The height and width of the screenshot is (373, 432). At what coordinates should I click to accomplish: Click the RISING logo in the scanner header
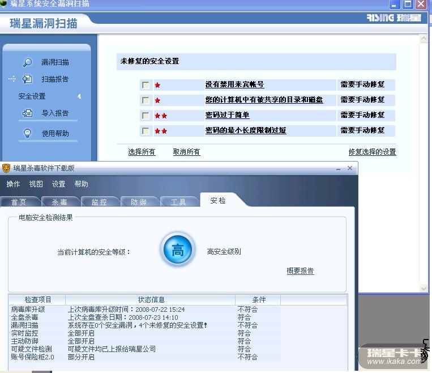click(393, 18)
